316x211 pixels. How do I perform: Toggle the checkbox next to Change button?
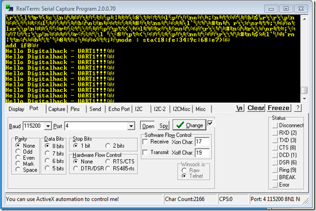210,123
